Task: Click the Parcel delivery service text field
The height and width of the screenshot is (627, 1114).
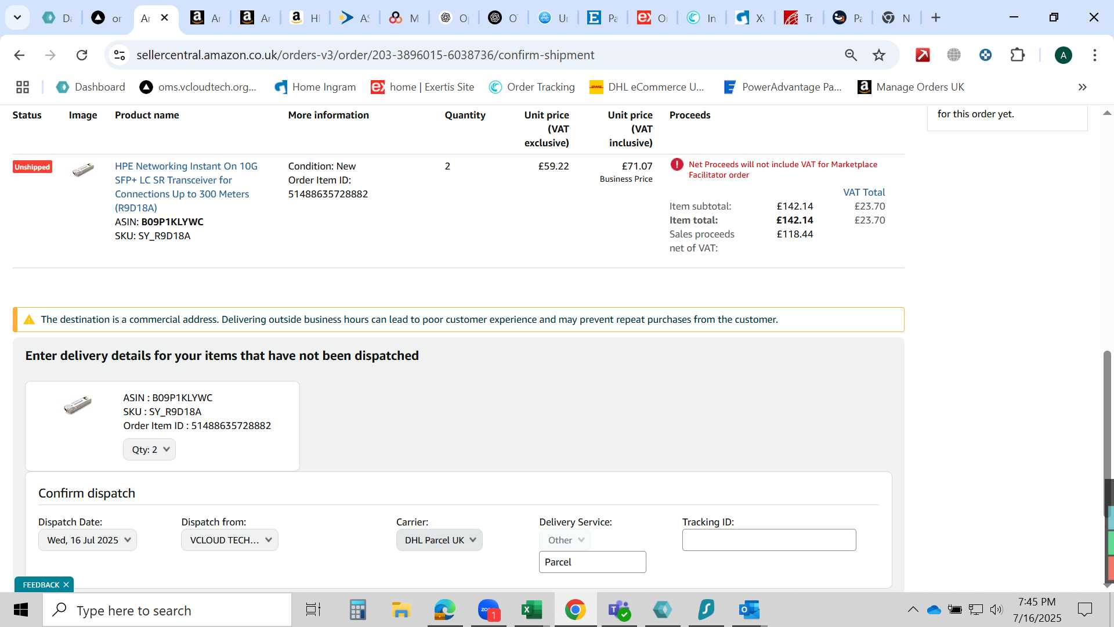Action: point(592,562)
